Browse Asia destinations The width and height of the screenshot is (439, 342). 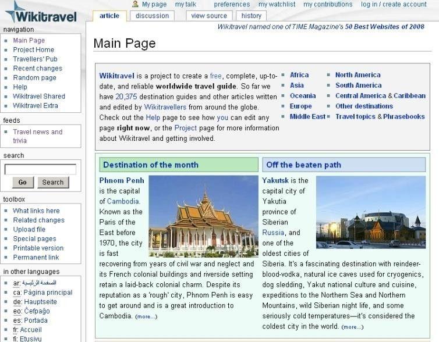[x=297, y=85]
